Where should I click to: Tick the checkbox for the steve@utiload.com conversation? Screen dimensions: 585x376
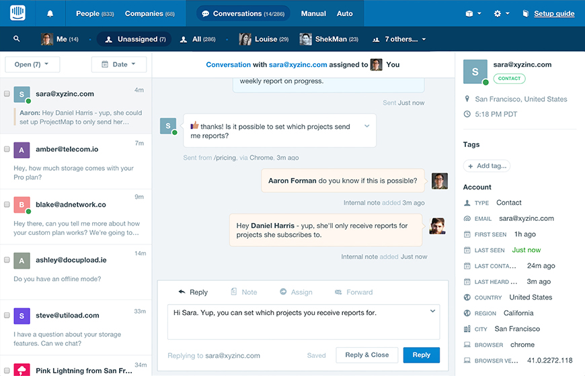(x=7, y=316)
